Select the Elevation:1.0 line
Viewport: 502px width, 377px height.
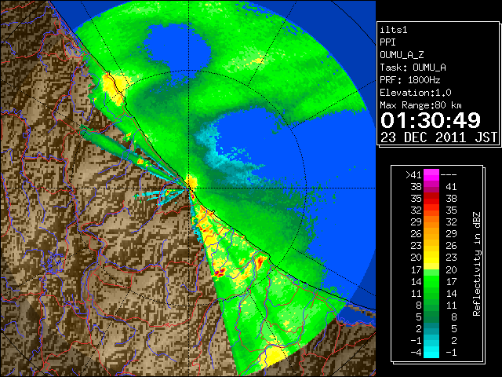(x=416, y=93)
